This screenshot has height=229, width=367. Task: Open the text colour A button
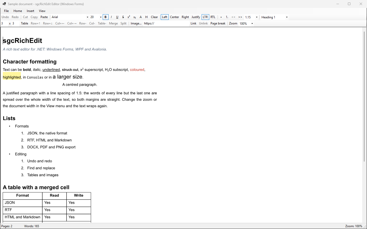tap(141, 17)
